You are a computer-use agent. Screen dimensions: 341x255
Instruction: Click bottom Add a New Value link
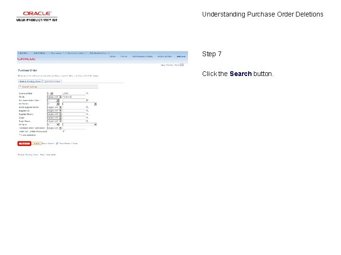tap(48, 155)
